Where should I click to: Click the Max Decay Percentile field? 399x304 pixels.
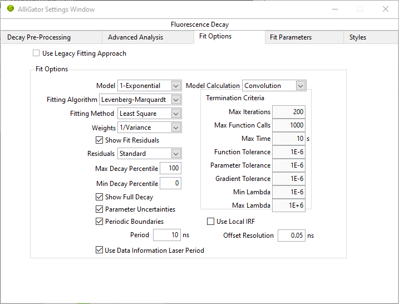tap(170, 168)
